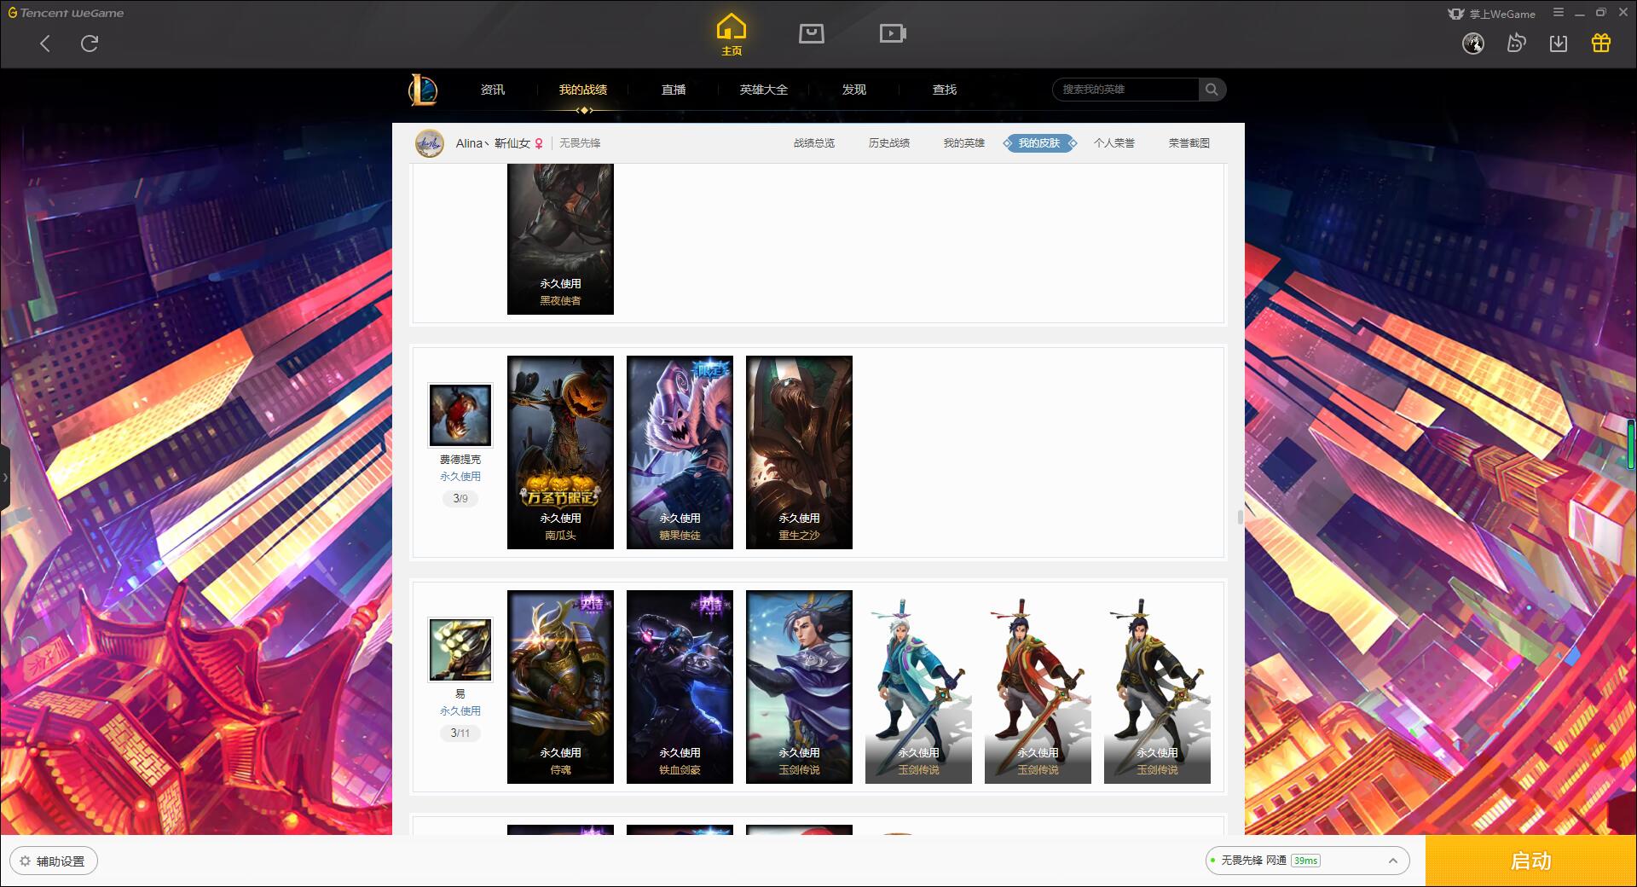
Task: Open the 侍魂 skin card
Action: pyautogui.click(x=560, y=687)
